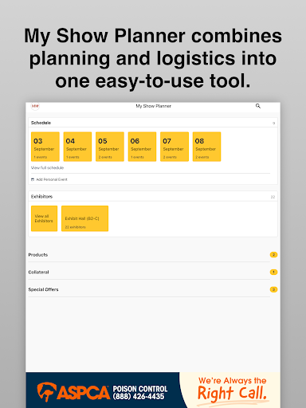
Task: Expand the Collateral row
Action: pyautogui.click(x=153, y=272)
